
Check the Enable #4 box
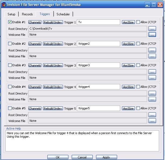coord(10,87)
